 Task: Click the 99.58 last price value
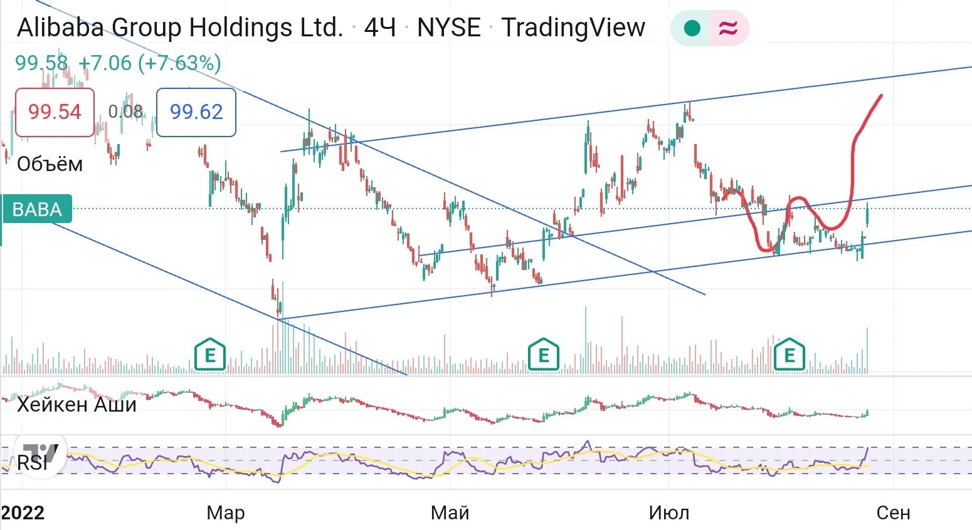(41, 63)
